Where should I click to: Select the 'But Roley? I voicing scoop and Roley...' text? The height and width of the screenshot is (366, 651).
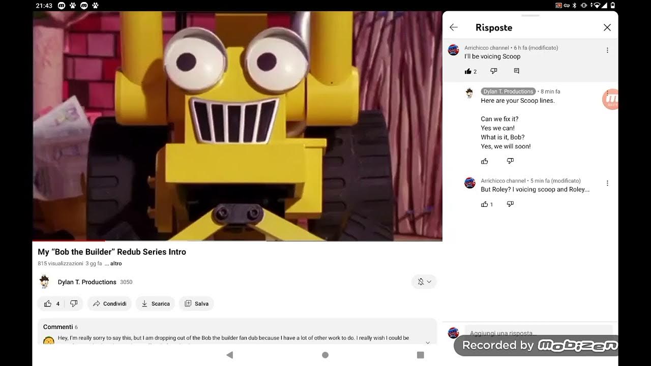click(535, 190)
